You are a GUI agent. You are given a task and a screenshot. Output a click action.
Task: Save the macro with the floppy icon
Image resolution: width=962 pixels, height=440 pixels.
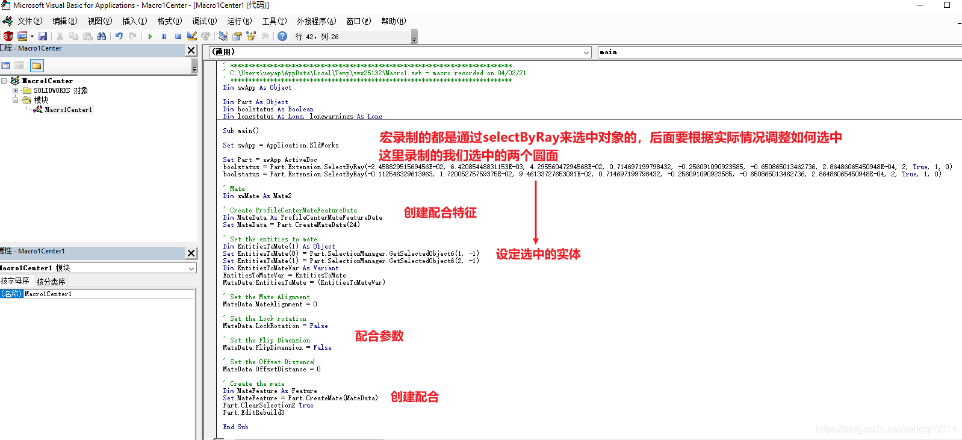[x=43, y=36]
